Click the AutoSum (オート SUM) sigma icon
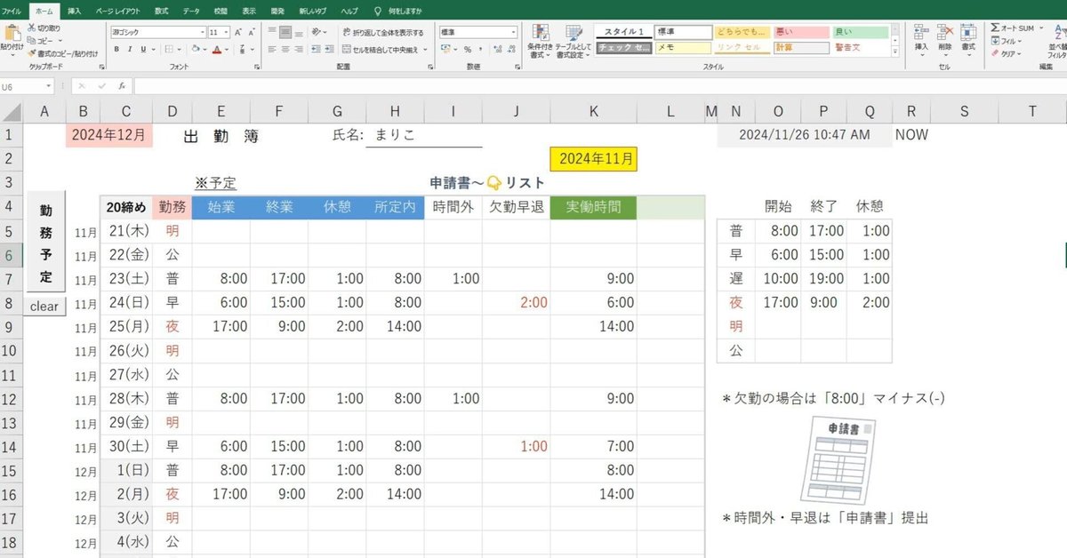 [995, 28]
